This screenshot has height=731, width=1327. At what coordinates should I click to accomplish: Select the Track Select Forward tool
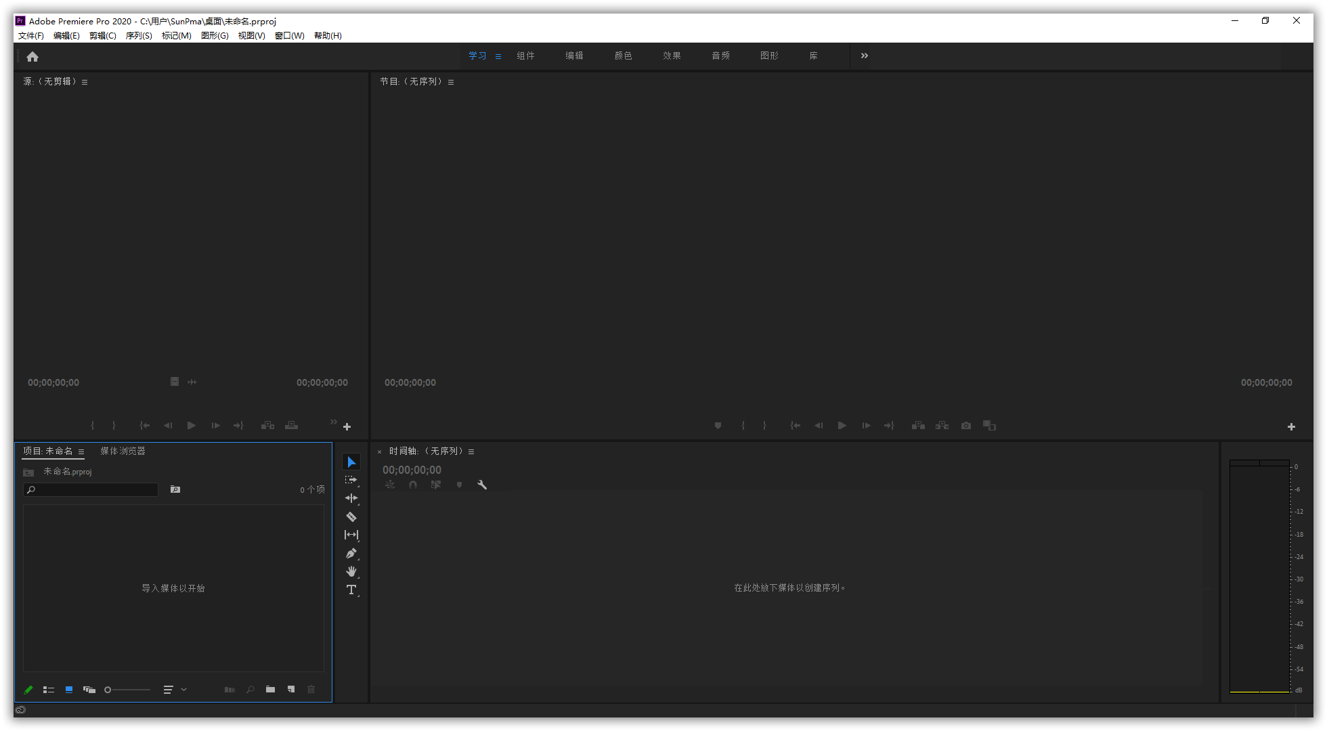tap(351, 480)
